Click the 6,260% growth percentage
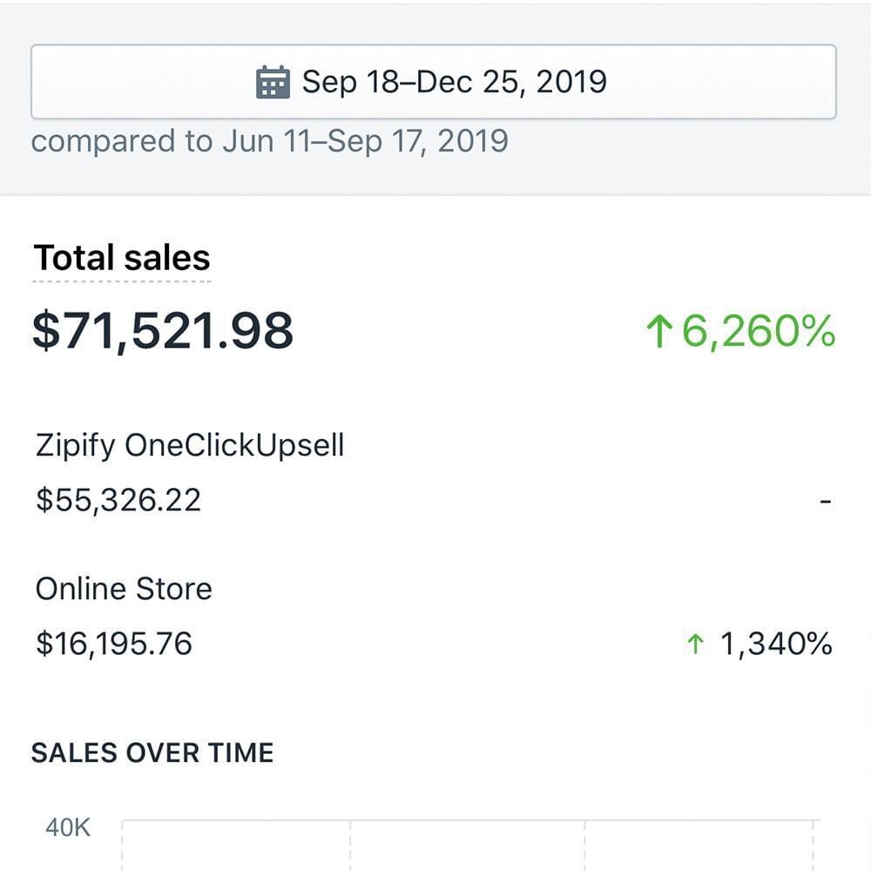Image resolution: width=871 pixels, height=871 pixels. pos(759,331)
